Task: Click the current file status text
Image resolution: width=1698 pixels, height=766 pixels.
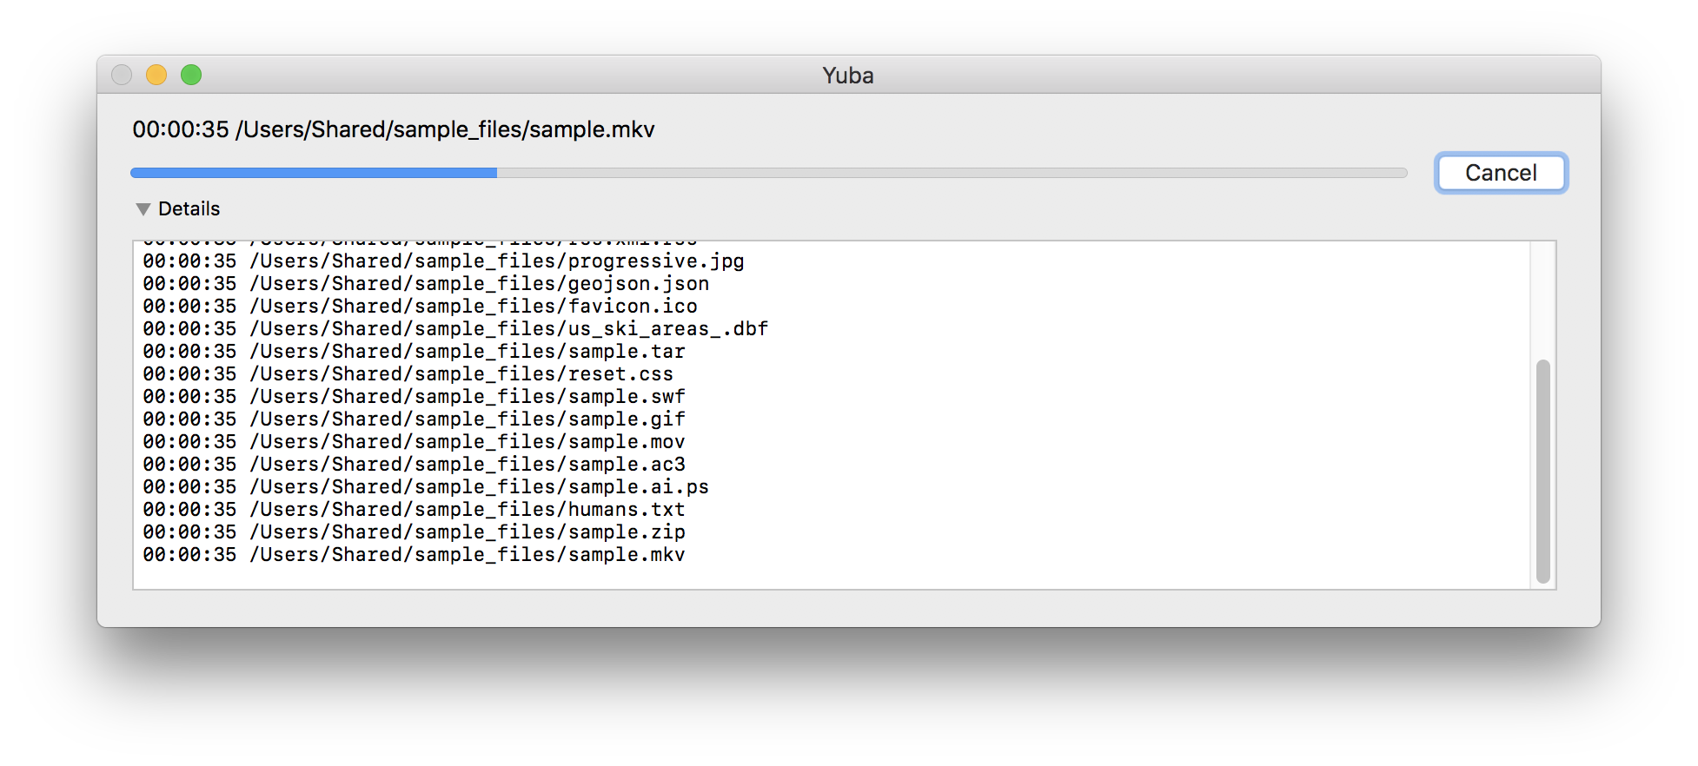Action: click(393, 129)
